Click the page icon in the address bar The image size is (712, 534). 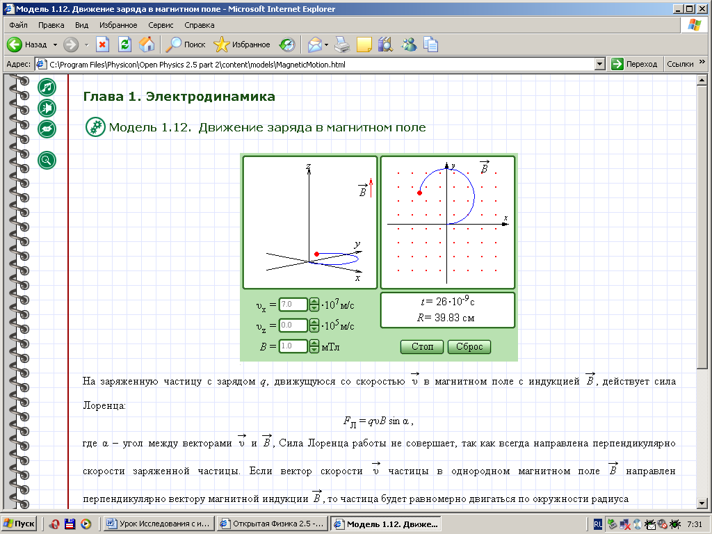click(41, 64)
